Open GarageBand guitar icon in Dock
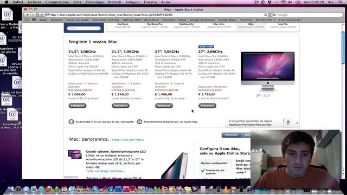 tap(102, 189)
